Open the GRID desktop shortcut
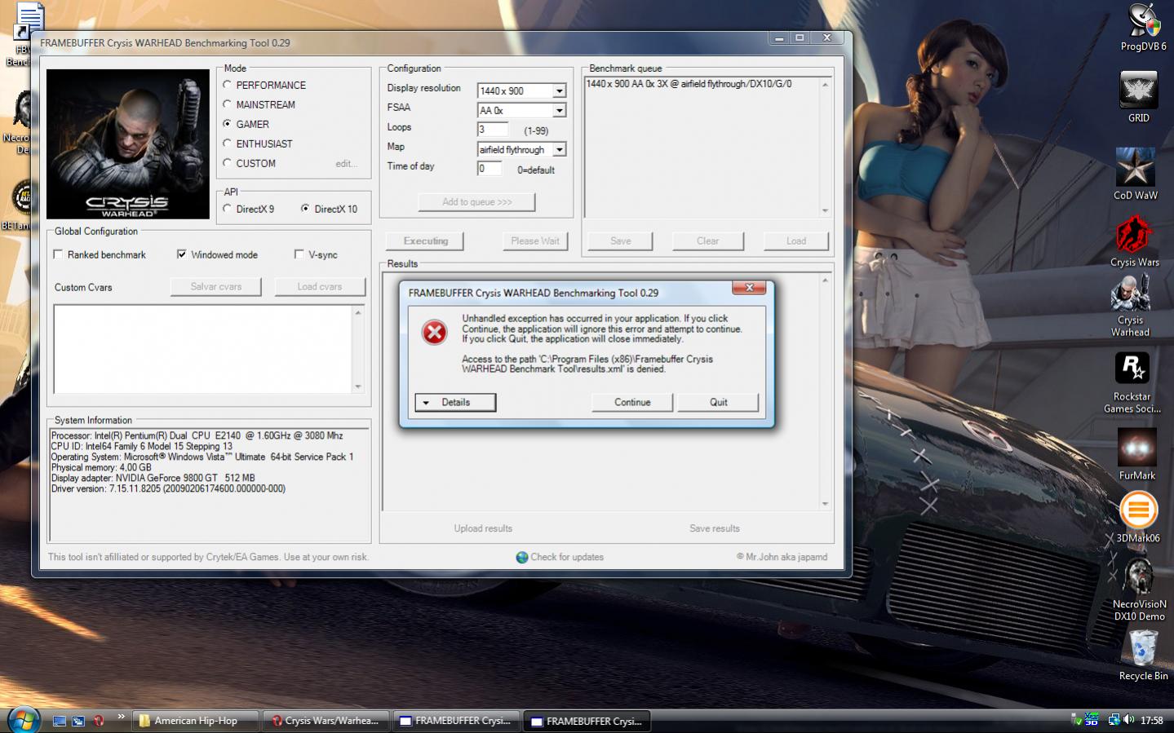The width and height of the screenshot is (1174, 733). pos(1138,96)
